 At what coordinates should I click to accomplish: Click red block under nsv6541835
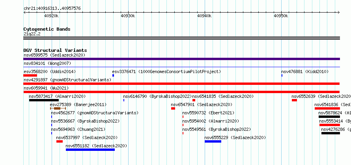point(194,100)
